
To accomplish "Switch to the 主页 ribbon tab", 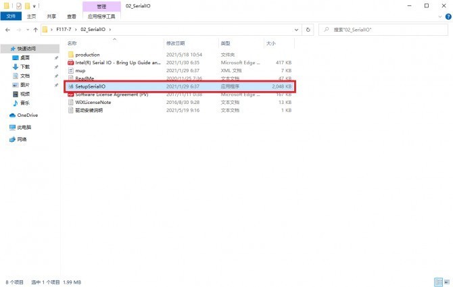I will point(31,16).
